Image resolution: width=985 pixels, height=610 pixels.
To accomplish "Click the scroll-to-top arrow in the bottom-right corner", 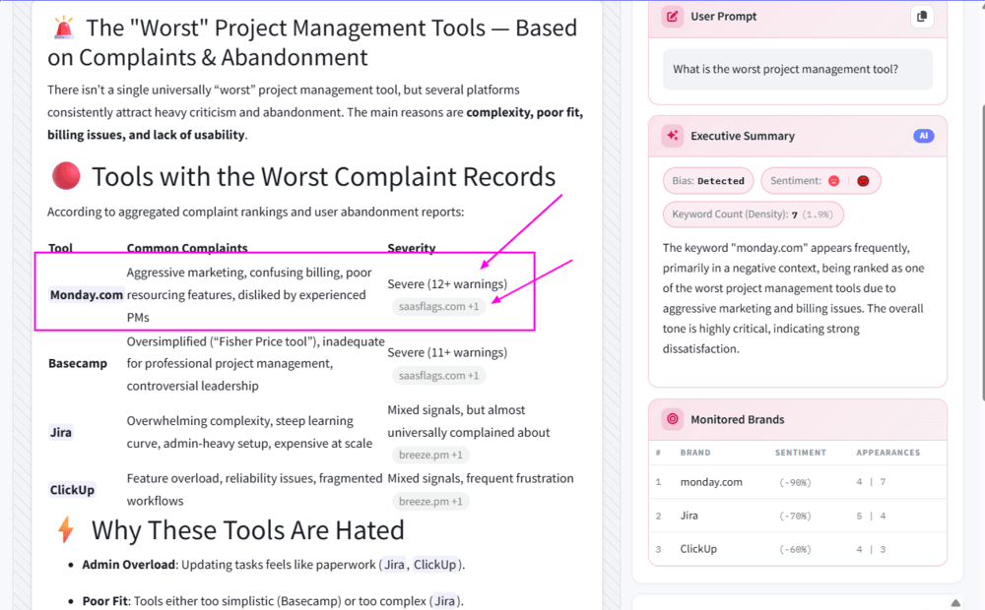I will pyautogui.click(x=955, y=603).
